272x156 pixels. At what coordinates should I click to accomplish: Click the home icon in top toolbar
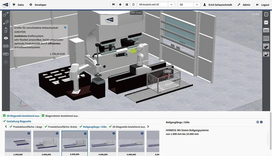[x=120, y=5]
